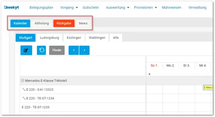Image resolution: width=215 pixels, height=117 pixels.
Task: Click the Di 3. day header
Action: point(187,66)
